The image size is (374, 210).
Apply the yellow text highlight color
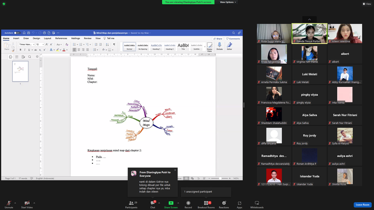(x=57, y=50)
